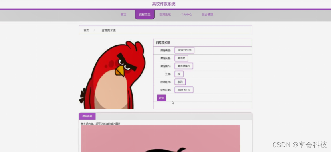Click the 课程简介 label
This screenshot has height=152, width=333.
[165, 66]
